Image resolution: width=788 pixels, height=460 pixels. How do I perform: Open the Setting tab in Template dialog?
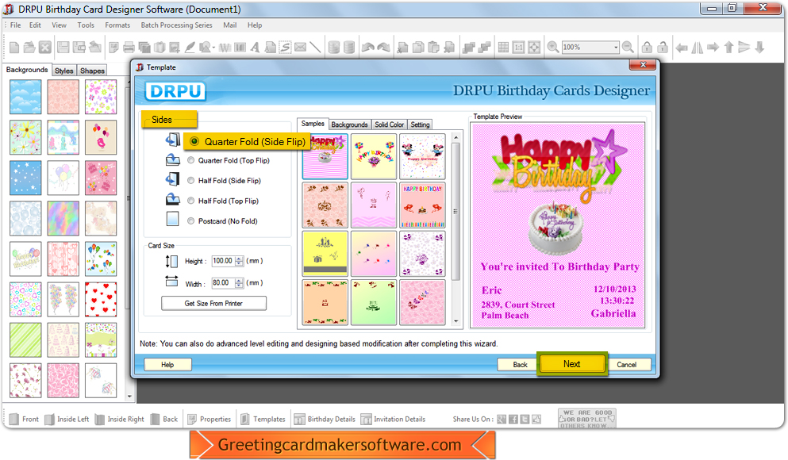click(420, 125)
